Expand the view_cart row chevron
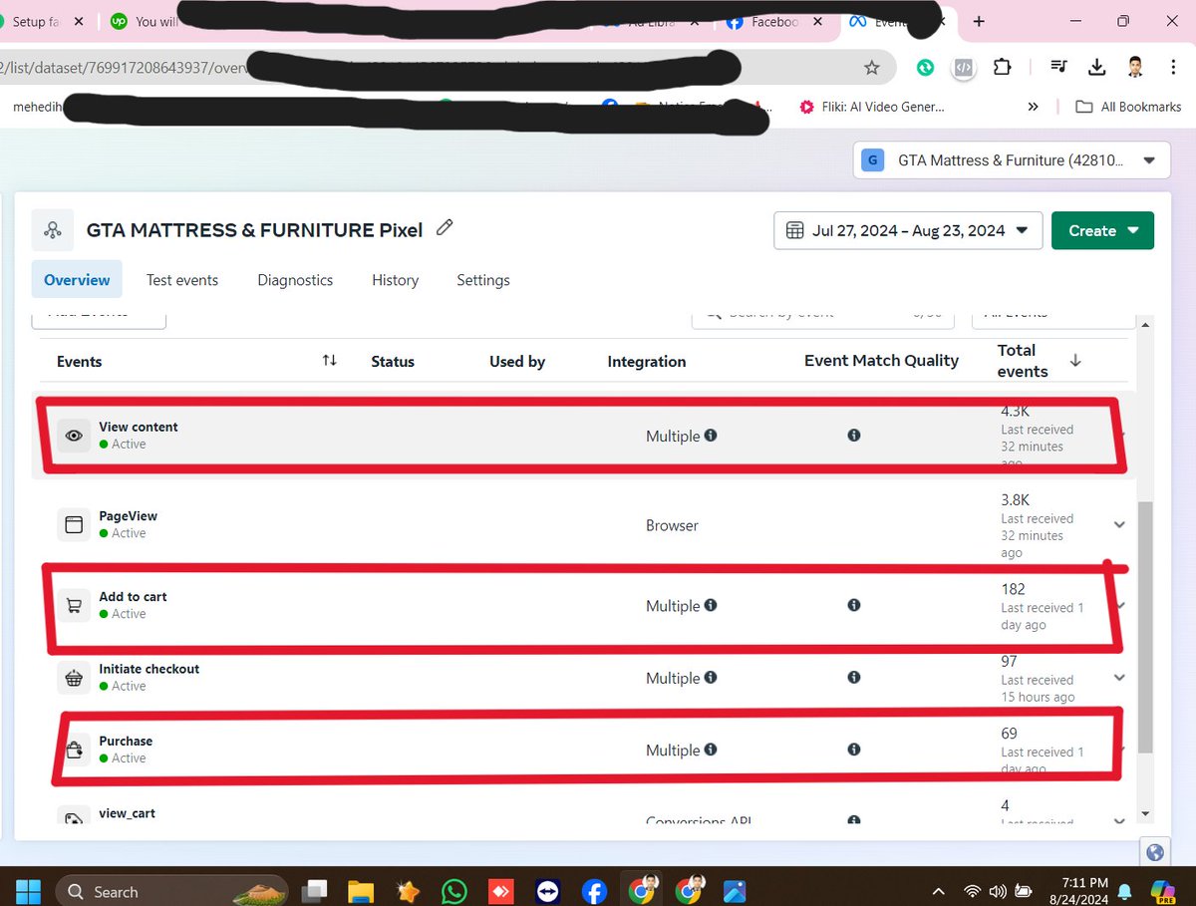Screen dimensions: 1196x906 pos(1119,819)
